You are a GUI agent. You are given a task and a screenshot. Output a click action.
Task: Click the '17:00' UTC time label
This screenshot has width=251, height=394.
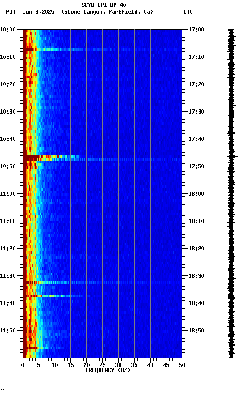pos(196,30)
